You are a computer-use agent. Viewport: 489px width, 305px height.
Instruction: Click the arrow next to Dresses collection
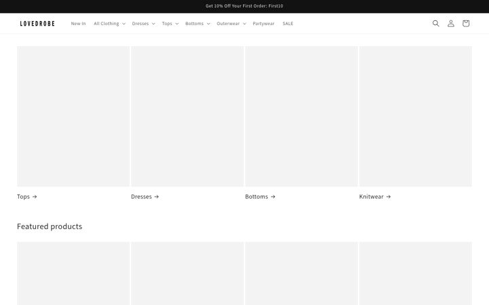(157, 197)
